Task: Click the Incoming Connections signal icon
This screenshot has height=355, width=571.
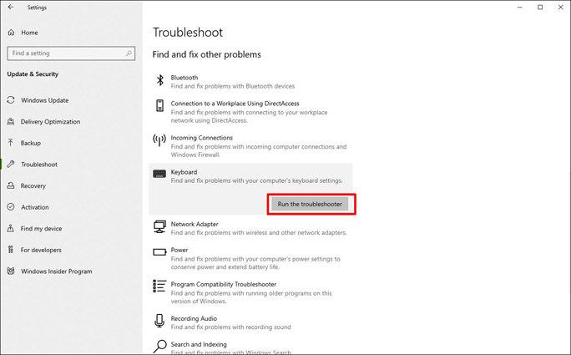Action: point(160,140)
